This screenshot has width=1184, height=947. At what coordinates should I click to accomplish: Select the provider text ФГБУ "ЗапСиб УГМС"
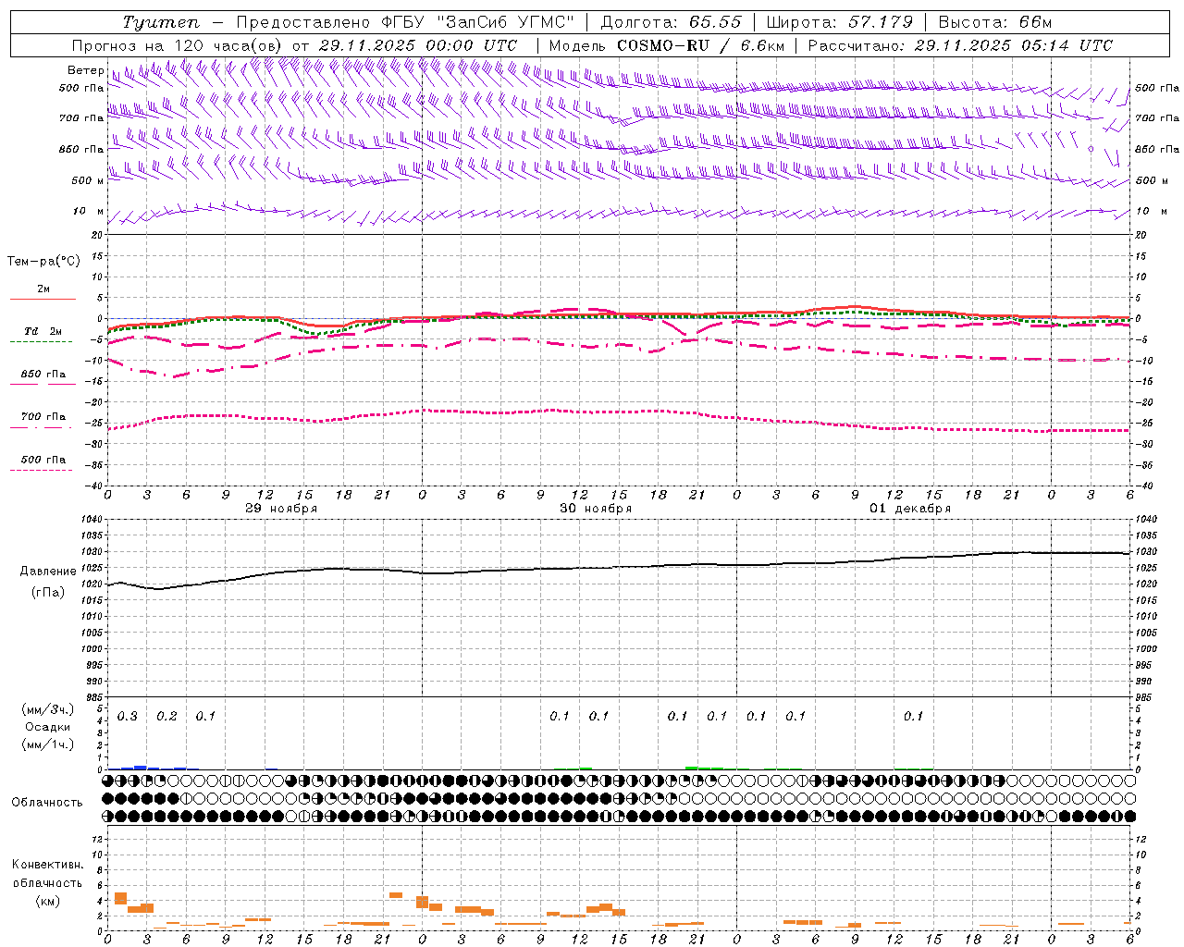pos(478,22)
